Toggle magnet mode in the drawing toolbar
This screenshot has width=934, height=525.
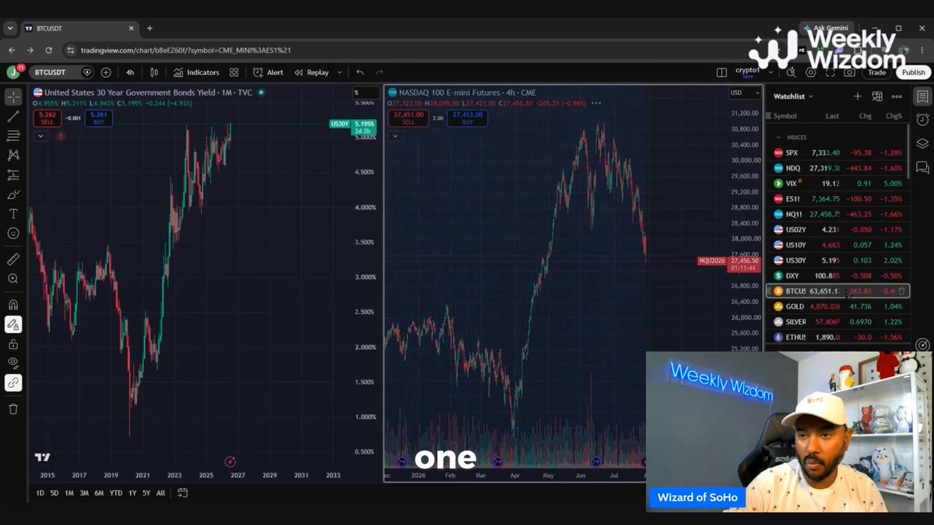click(x=13, y=305)
